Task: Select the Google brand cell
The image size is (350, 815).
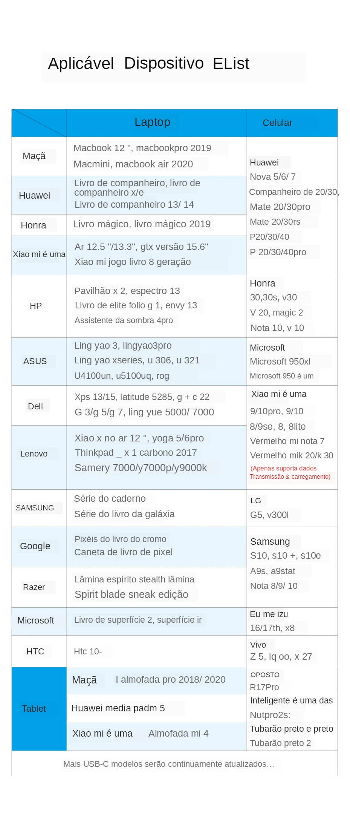Action: click(x=39, y=547)
